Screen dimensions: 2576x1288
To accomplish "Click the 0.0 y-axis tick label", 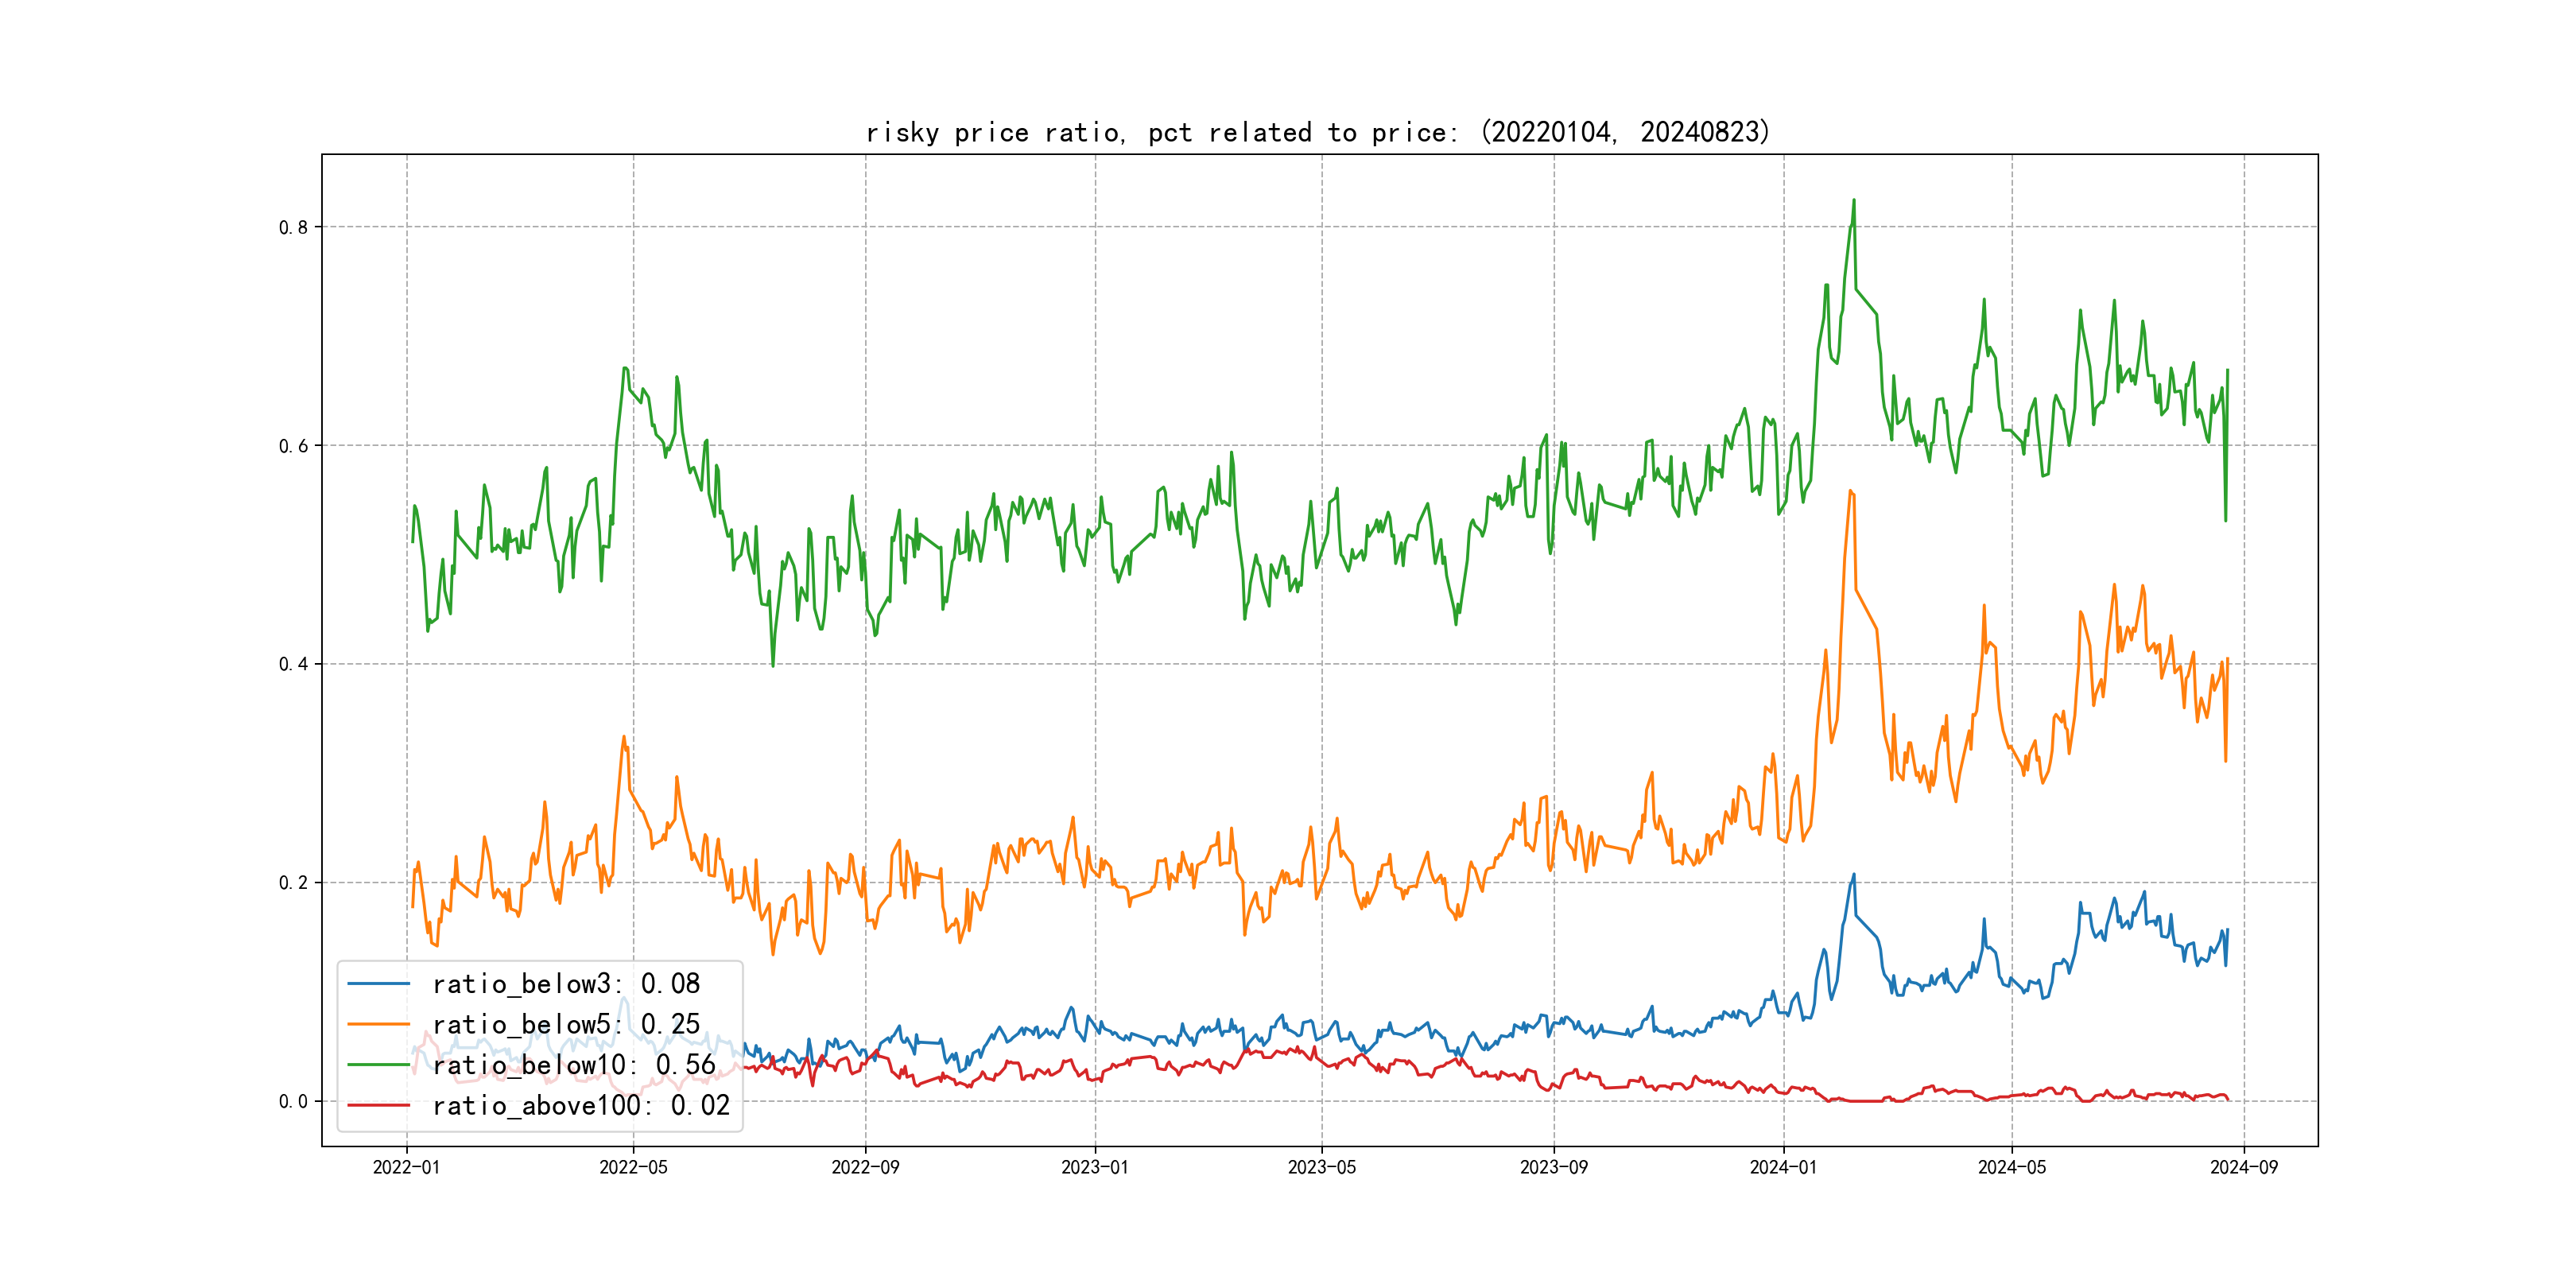I will [x=293, y=1101].
